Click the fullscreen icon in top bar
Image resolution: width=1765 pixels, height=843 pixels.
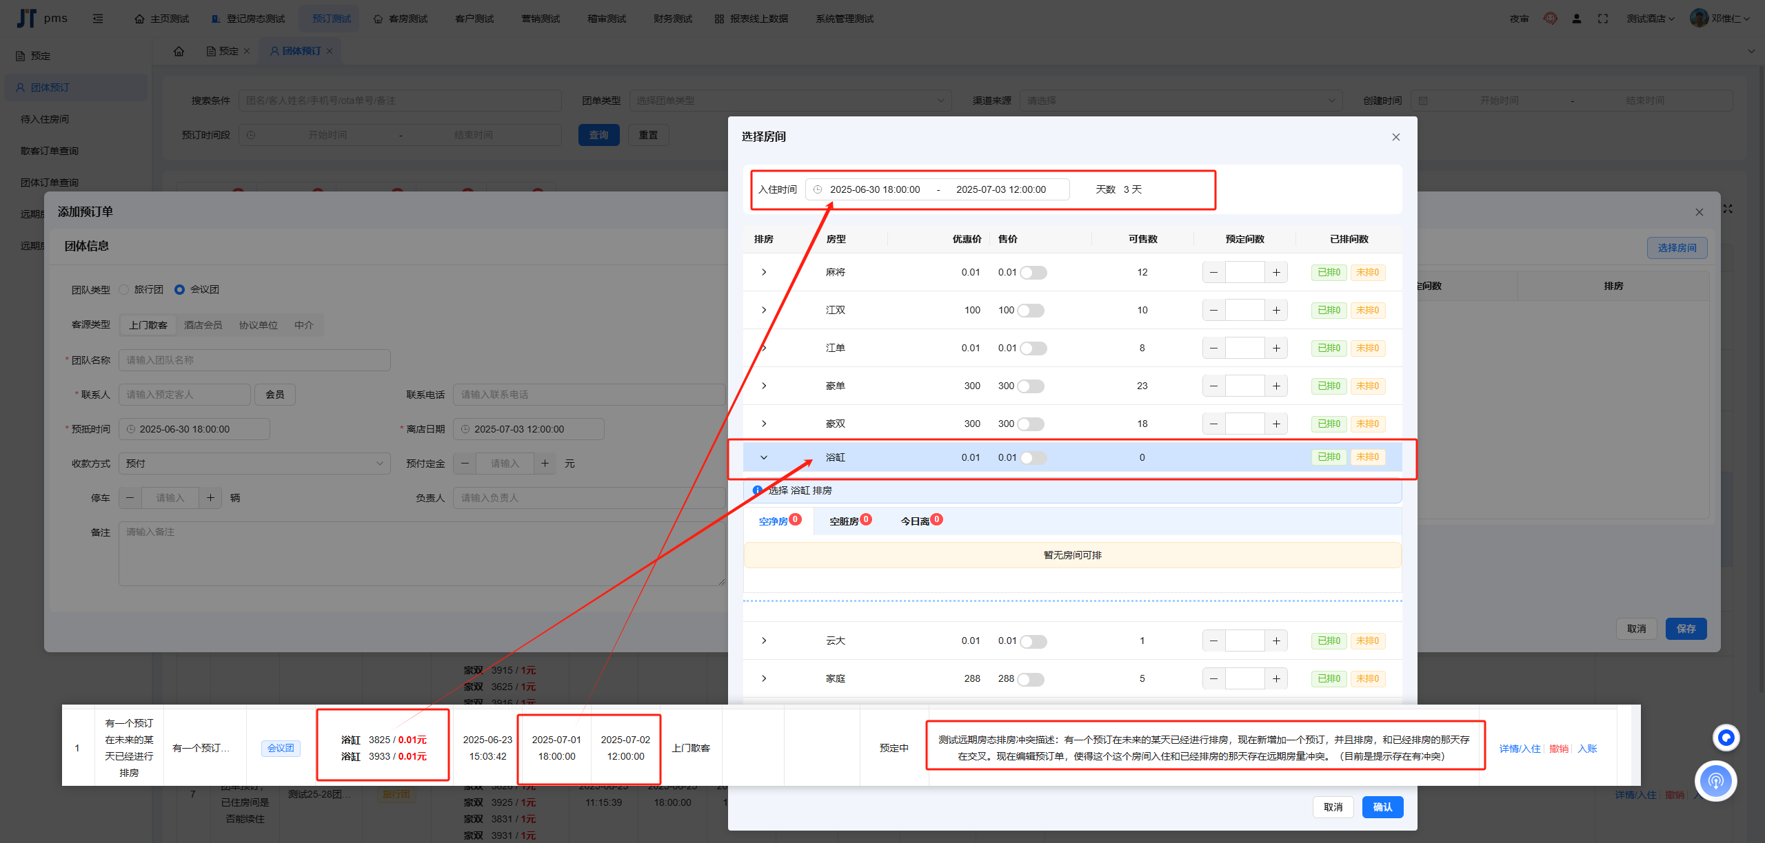click(x=1602, y=19)
